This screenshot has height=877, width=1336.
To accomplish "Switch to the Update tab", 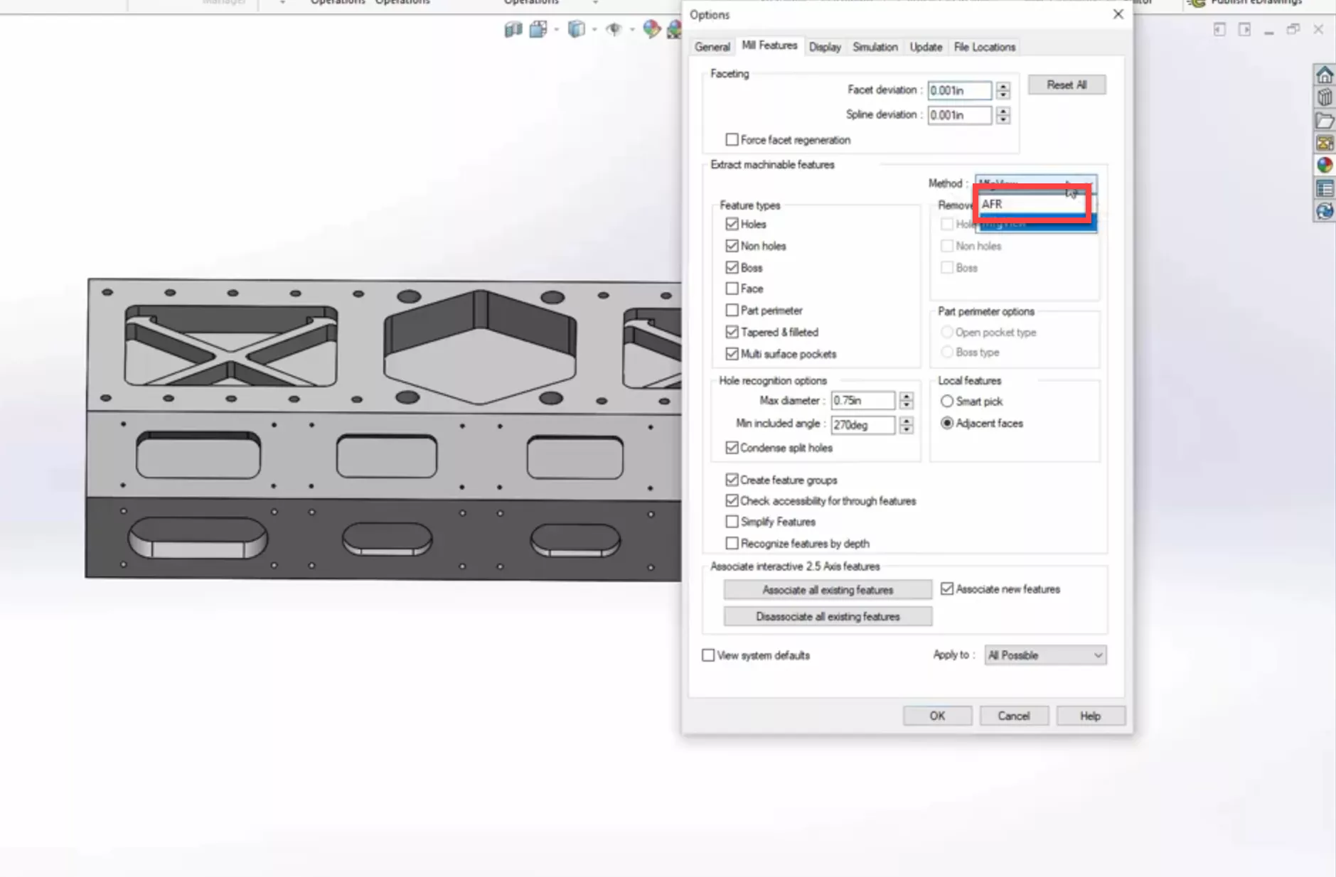I will [x=926, y=47].
